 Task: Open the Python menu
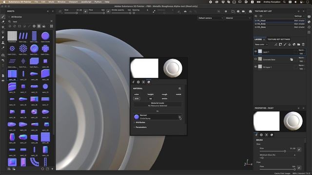click(98, 2)
